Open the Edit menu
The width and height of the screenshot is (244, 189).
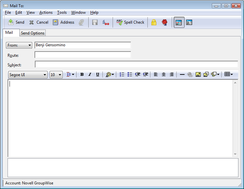click(18, 12)
